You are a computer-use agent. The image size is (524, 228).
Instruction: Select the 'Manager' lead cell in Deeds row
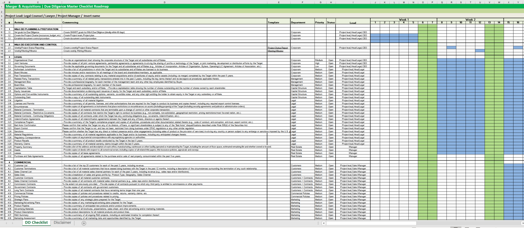coord(353,150)
